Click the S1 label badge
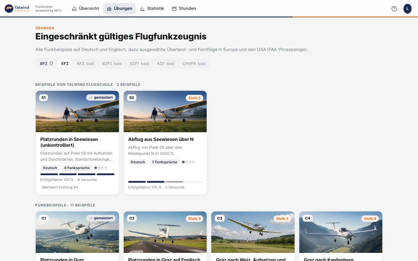Viewport: 418px width, 261px height. (x=44, y=98)
